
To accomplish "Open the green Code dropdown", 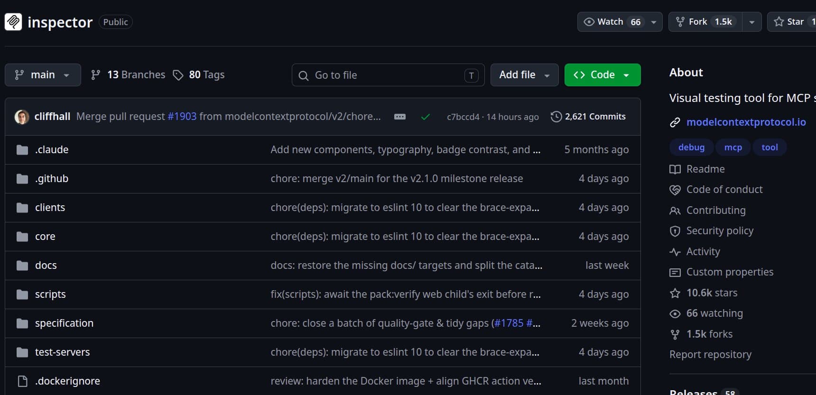I will pos(603,75).
